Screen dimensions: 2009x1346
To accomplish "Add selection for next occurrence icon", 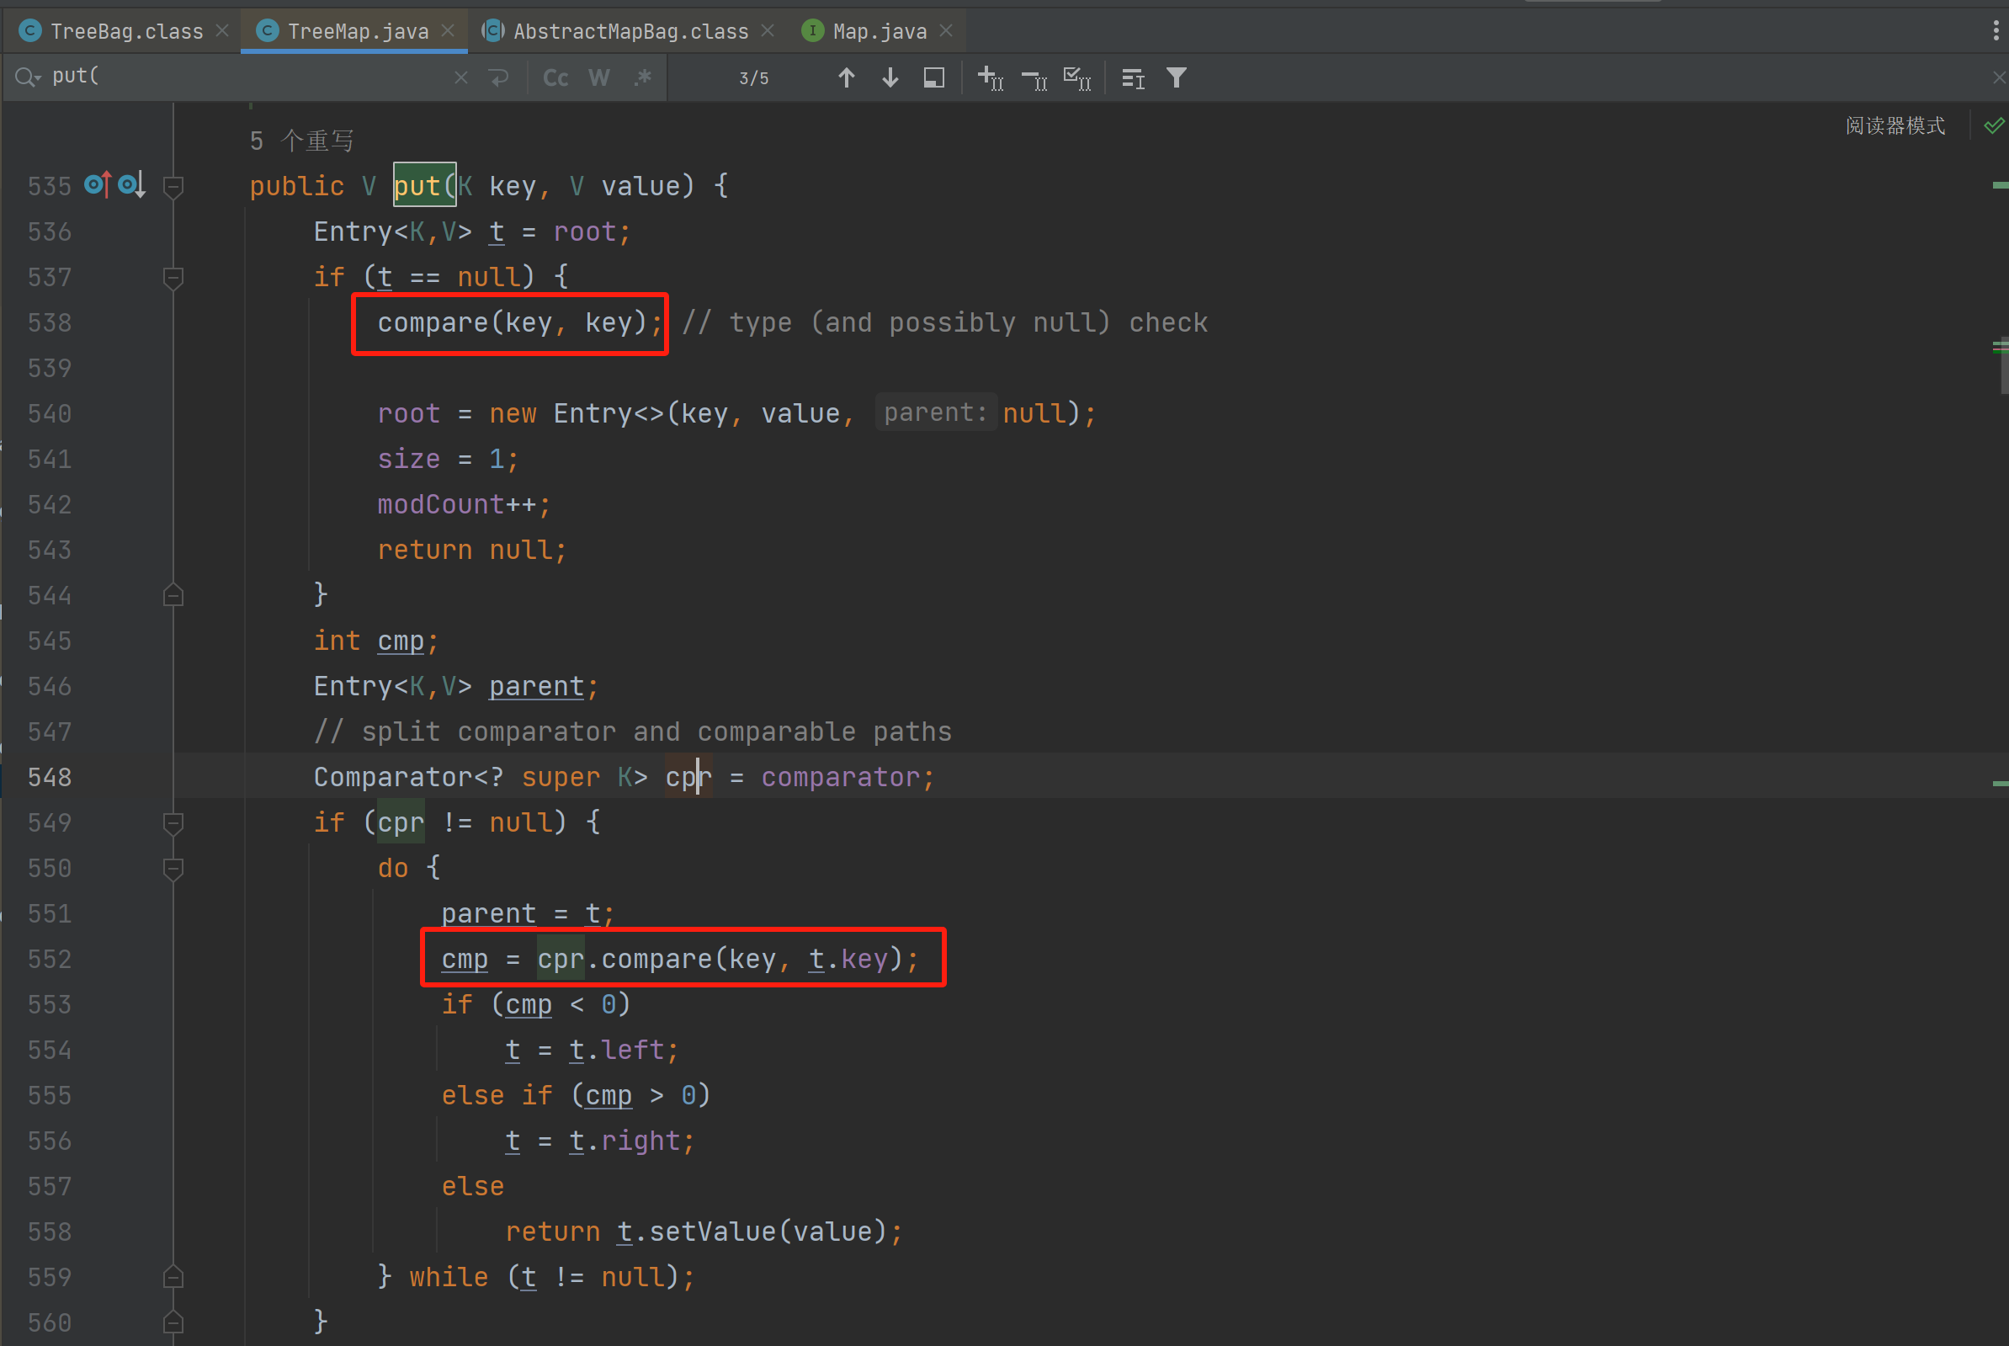I will 990,78.
